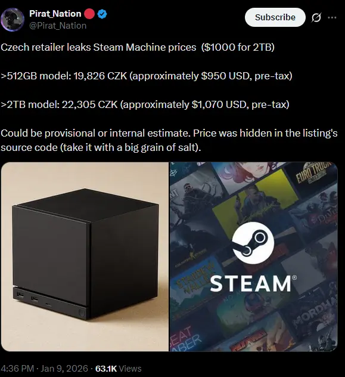Click the @Pirat_Nation handle

[58, 26]
